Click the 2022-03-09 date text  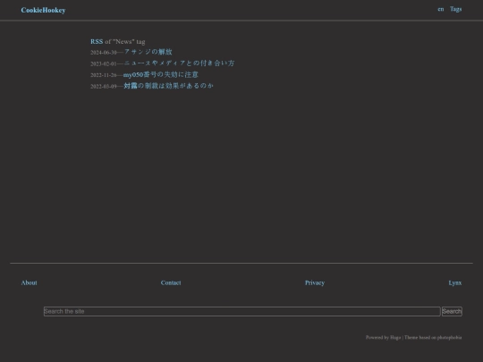pyautogui.click(x=104, y=87)
